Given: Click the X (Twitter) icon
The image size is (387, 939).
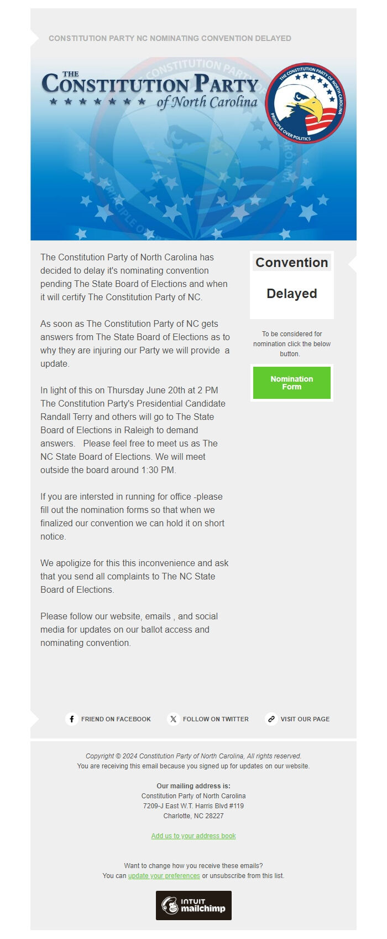Looking at the screenshot, I should [173, 719].
